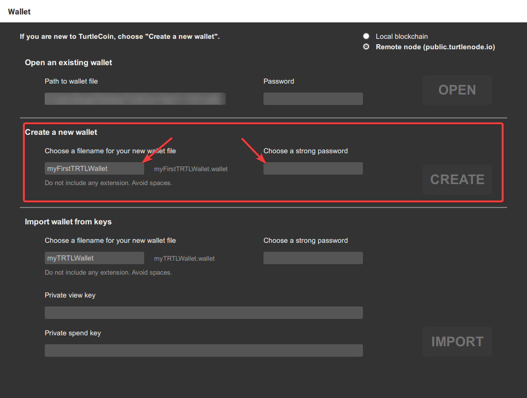Focus the Password field for existing wallet
Screen dimensions: 527x398
[x=313, y=99]
